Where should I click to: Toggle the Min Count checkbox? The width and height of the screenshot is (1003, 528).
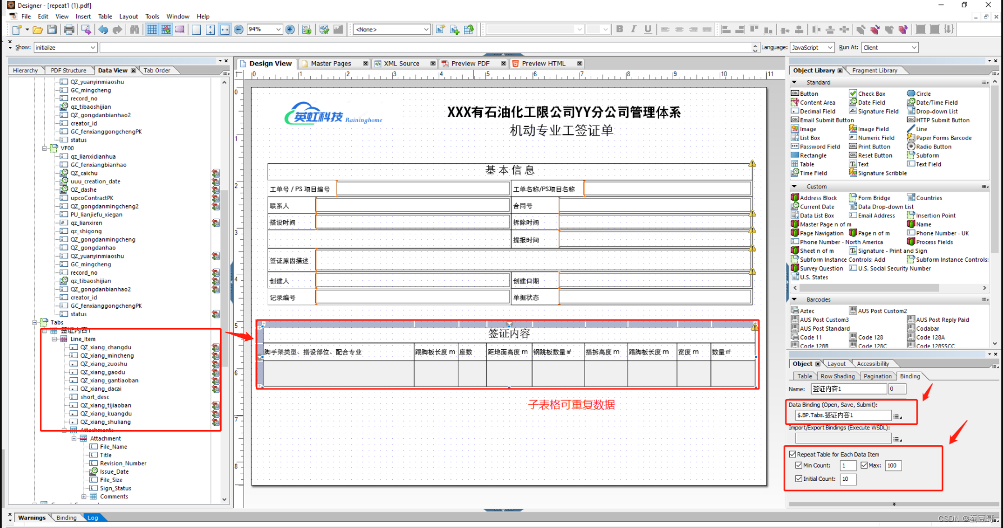point(799,465)
